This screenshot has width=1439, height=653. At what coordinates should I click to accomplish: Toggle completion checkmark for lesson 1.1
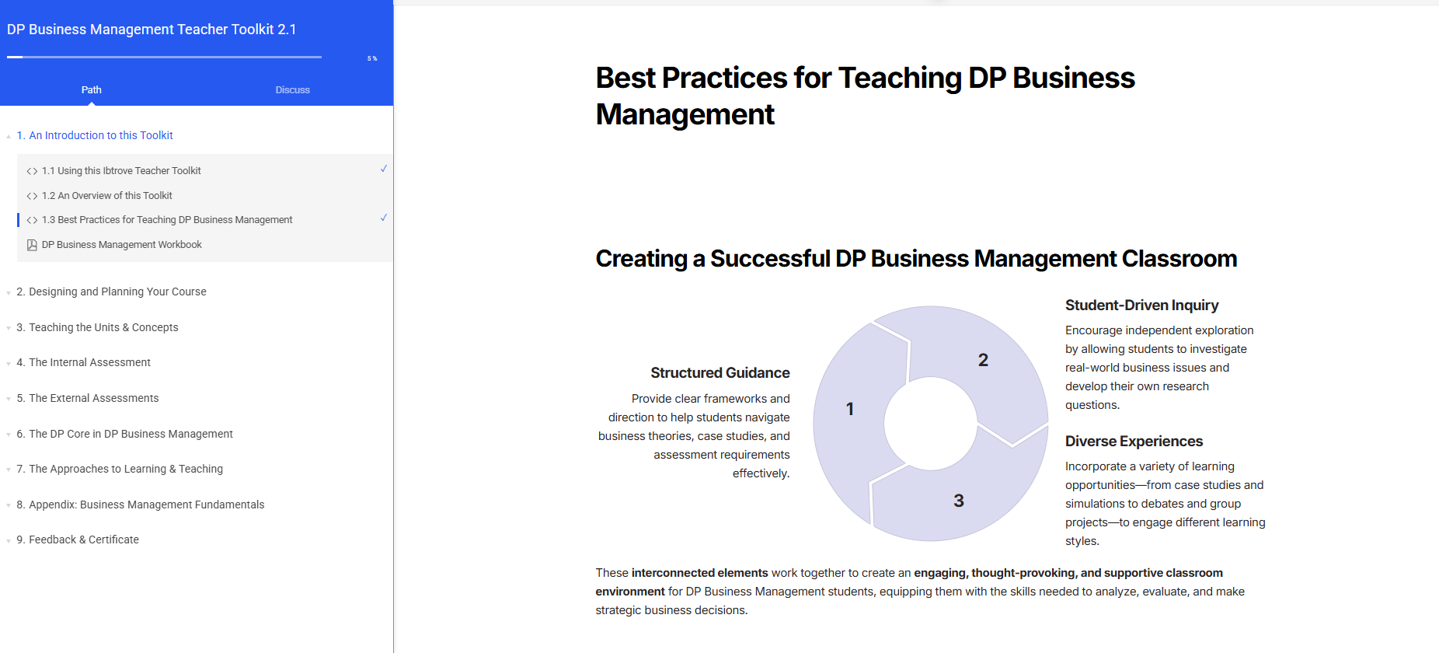383,169
